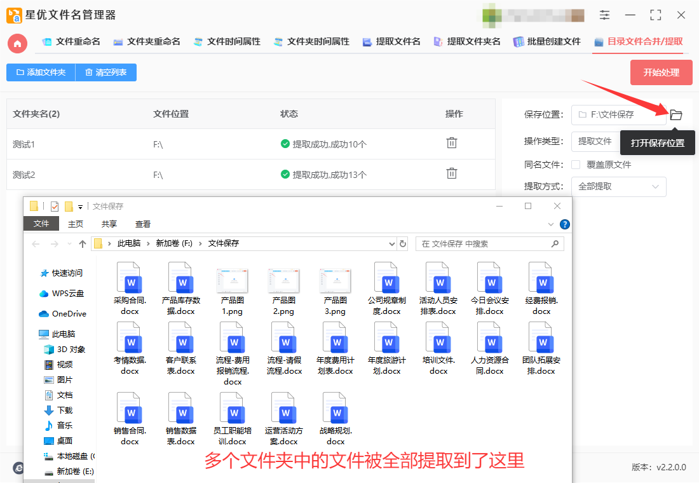Open the Explorer 共享 ribbon tab
Screen dimensions: 699x483
point(109,224)
